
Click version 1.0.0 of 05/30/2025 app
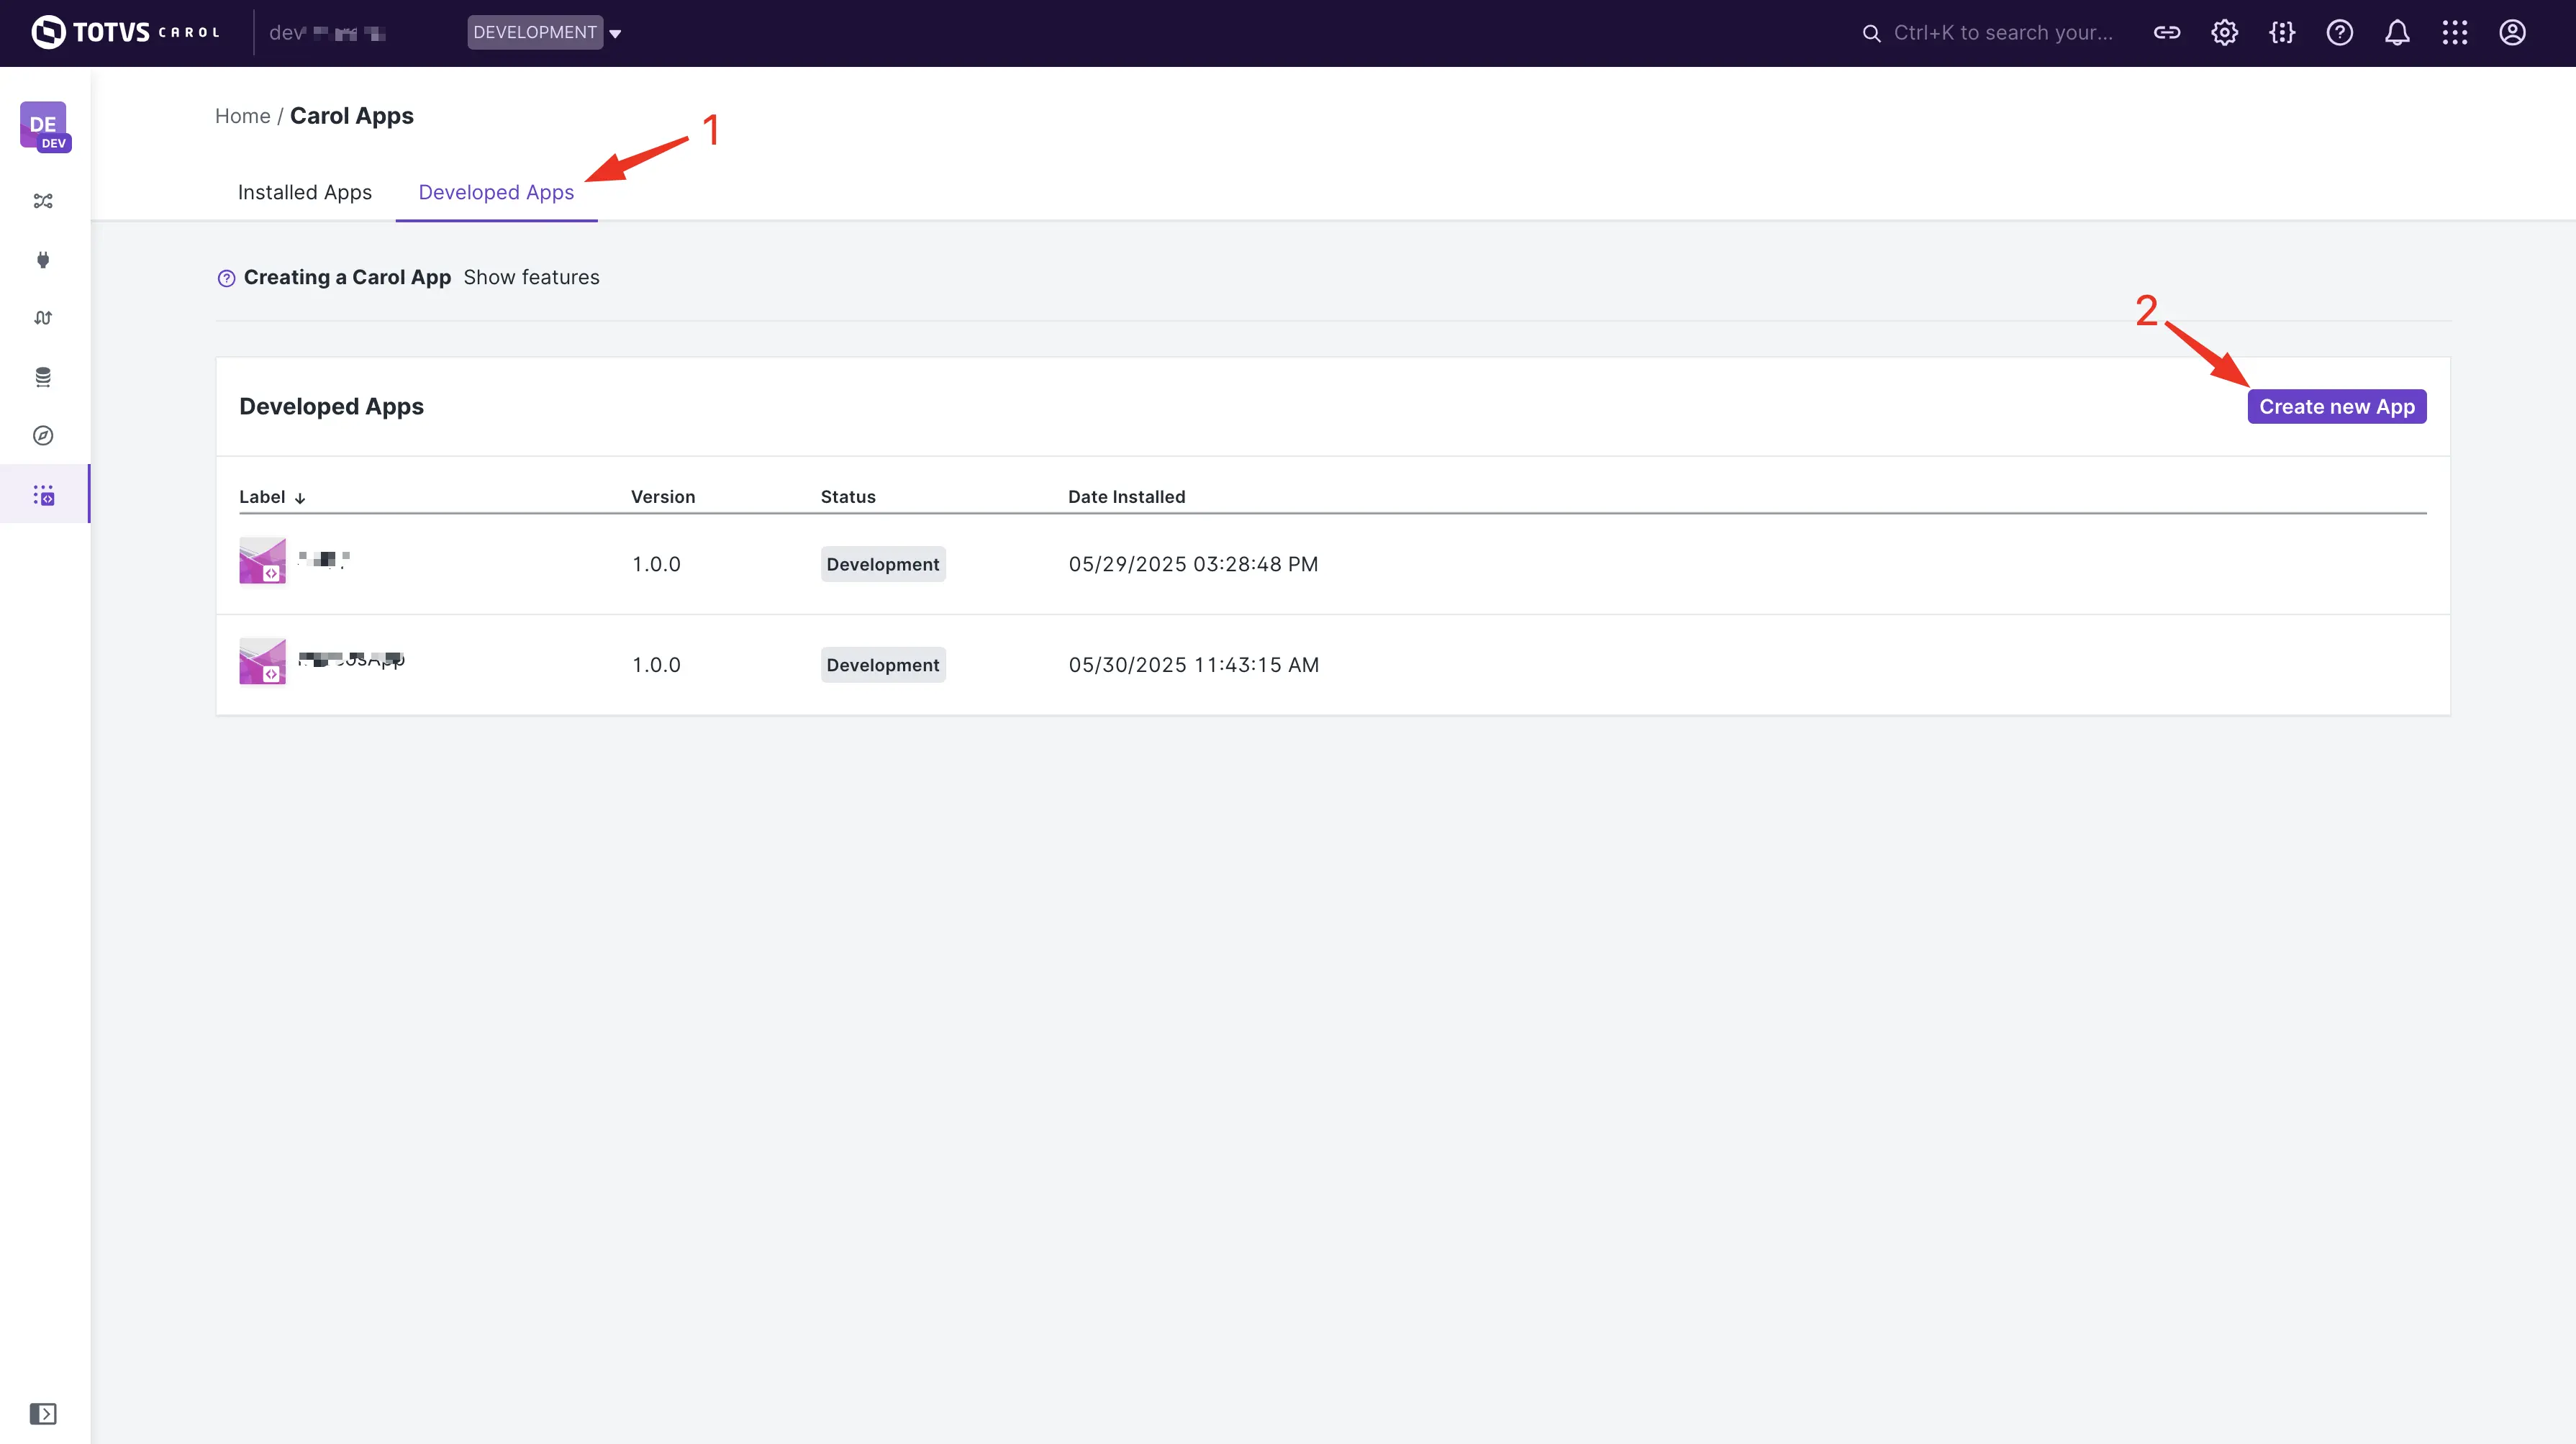pyautogui.click(x=656, y=665)
